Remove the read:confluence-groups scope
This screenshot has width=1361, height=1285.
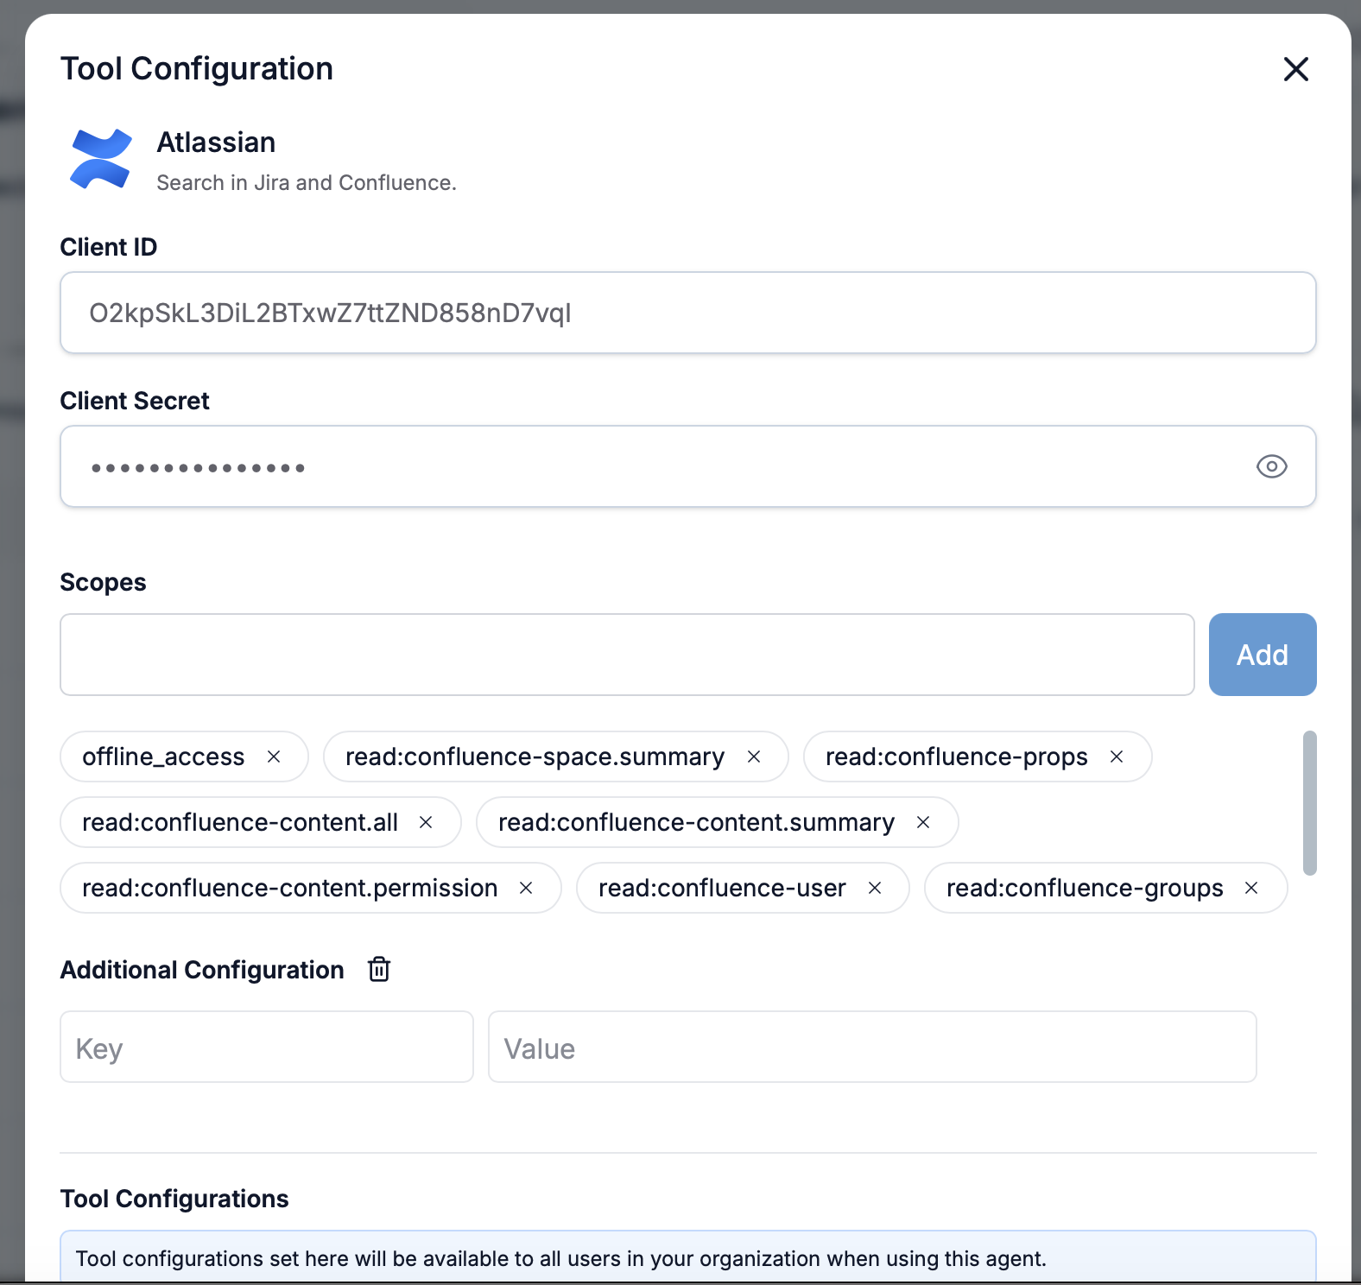tap(1251, 888)
